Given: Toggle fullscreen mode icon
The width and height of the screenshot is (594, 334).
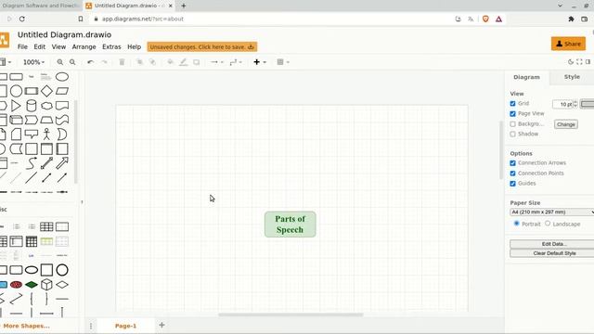Looking at the screenshot, I should 579,62.
